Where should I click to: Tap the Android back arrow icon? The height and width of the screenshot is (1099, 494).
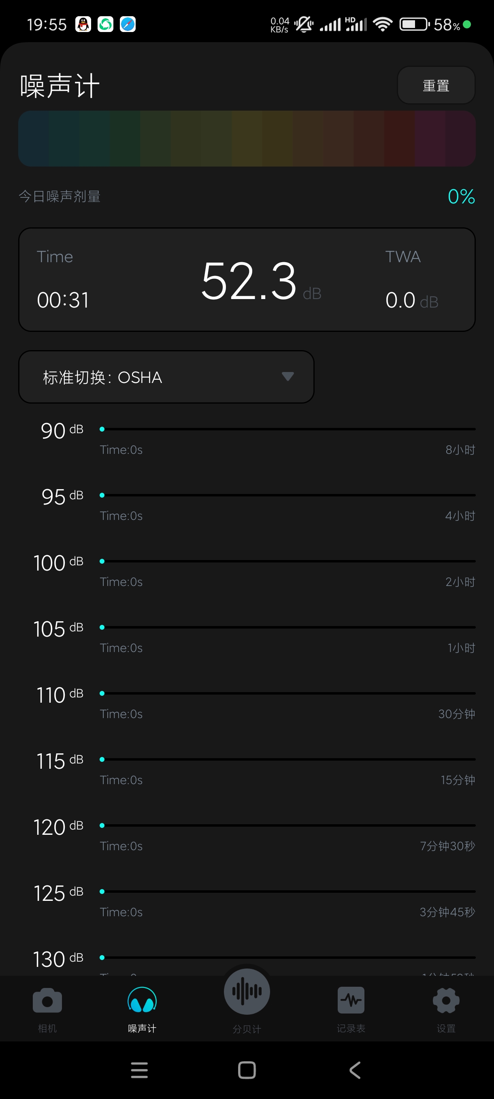click(x=355, y=1070)
